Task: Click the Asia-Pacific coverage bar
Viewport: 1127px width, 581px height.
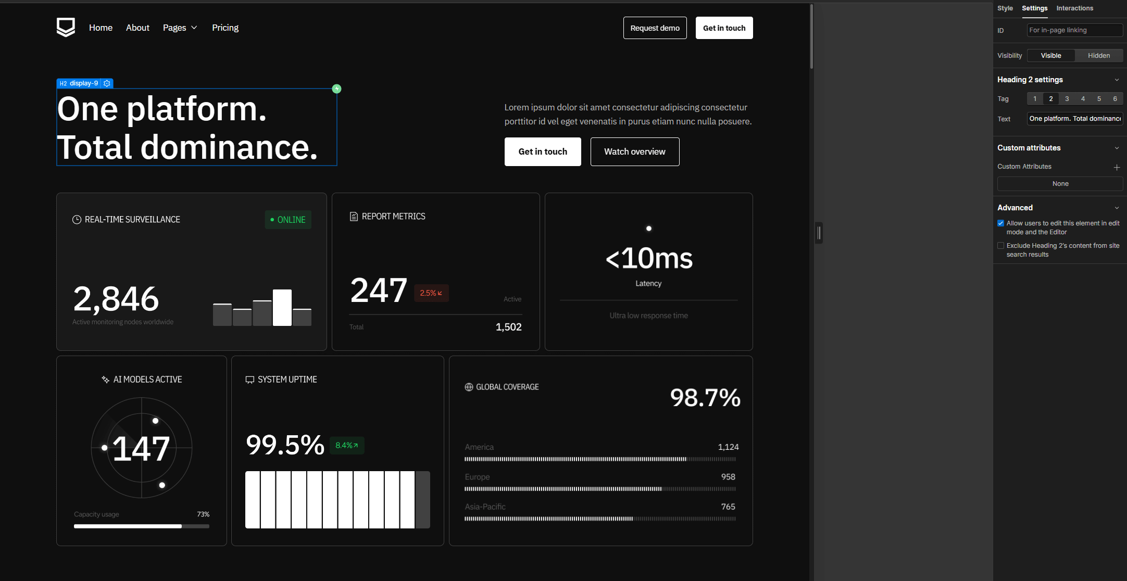Action: [600, 519]
